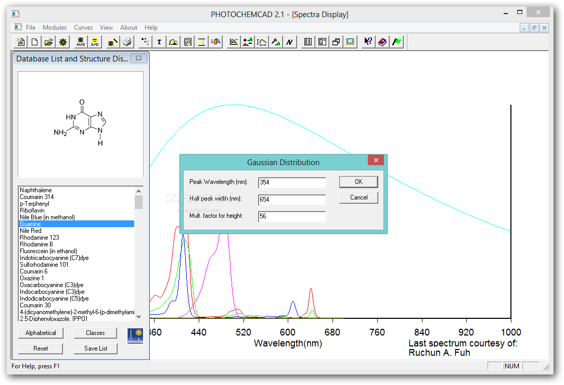564x385 pixels.
Task: Click the panel layout window icon
Action: (322, 42)
